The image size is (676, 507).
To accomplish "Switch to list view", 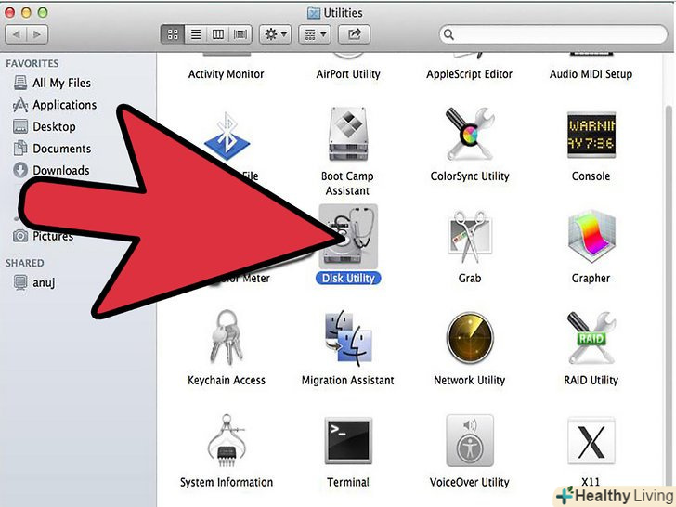I will 196,34.
